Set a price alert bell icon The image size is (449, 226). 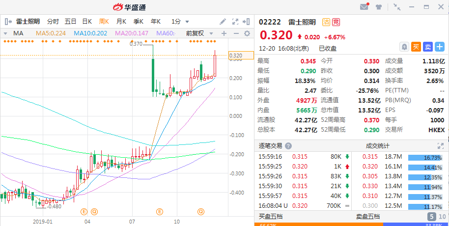[x=405, y=47]
